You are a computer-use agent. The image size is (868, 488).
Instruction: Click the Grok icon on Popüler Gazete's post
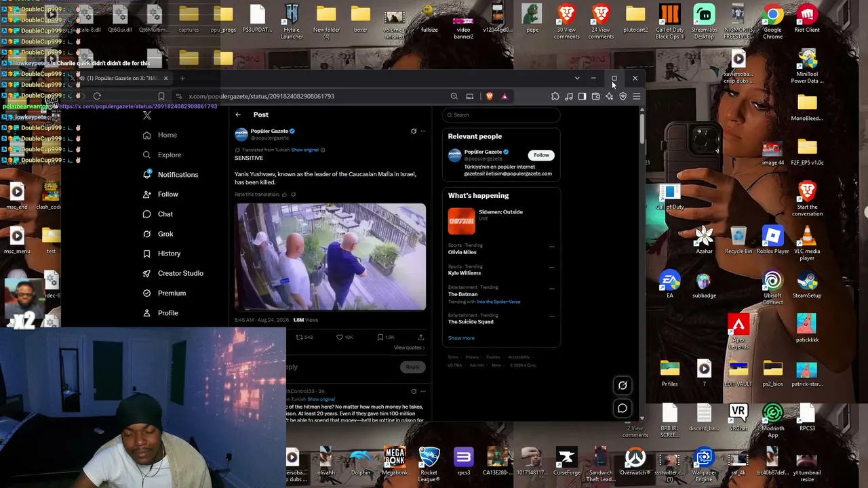tap(414, 131)
